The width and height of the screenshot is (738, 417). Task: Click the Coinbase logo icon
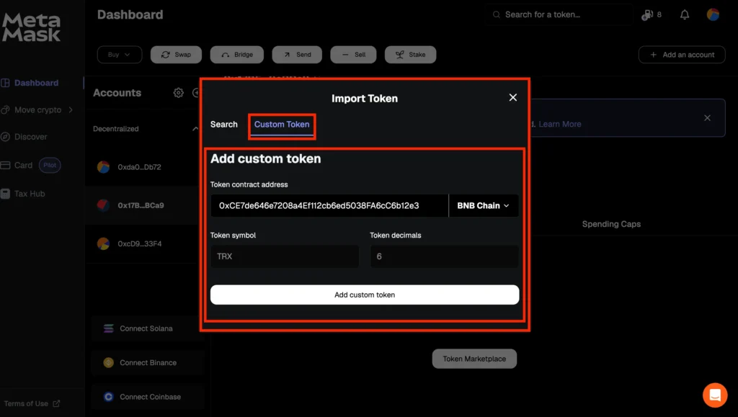(108, 397)
